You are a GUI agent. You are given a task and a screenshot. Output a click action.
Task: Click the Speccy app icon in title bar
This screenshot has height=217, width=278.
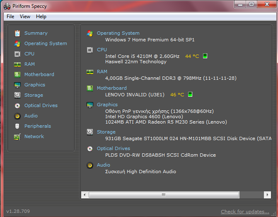click(7, 6)
